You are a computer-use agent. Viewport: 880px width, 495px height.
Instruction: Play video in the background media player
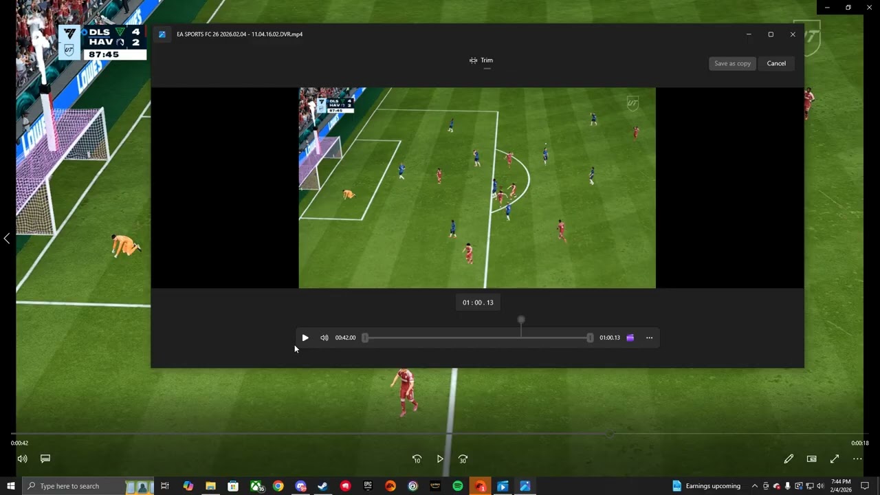[440, 459]
